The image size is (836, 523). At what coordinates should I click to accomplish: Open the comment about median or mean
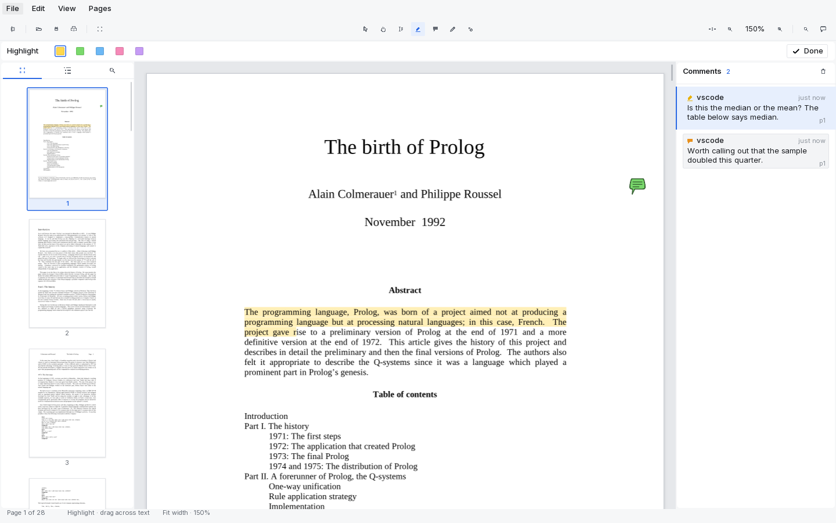(756, 108)
